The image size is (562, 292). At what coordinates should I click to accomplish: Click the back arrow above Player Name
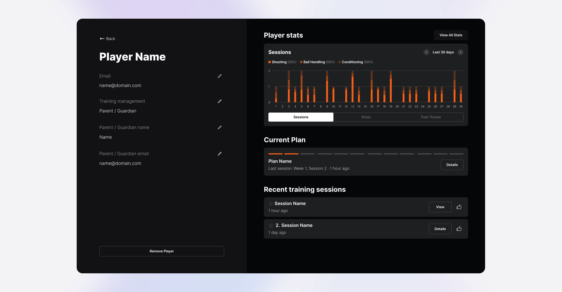point(102,38)
